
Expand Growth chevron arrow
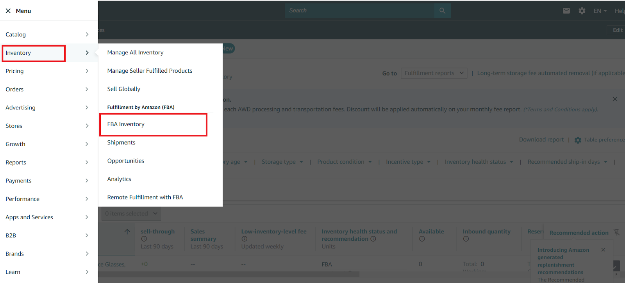(x=87, y=144)
